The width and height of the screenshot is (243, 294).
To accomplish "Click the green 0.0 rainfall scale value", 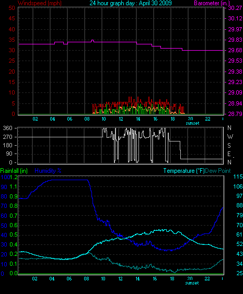I will 13,274.
